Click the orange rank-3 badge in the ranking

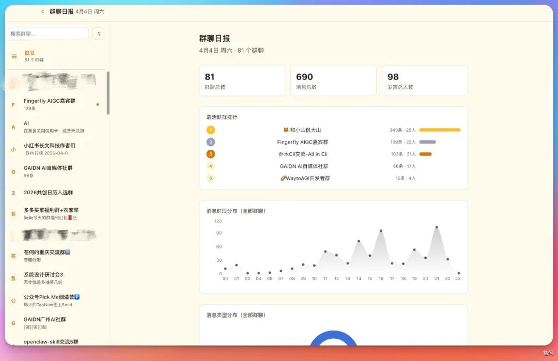(210, 154)
